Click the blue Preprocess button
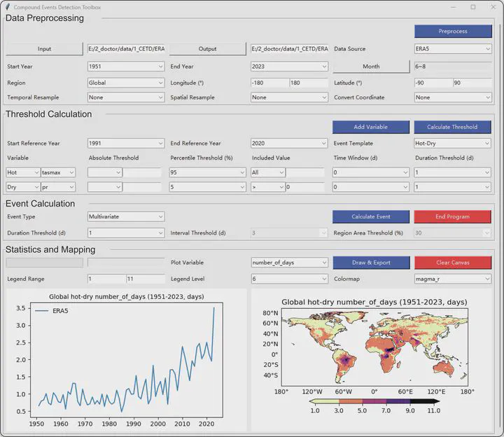504x437 pixels. tap(452, 31)
